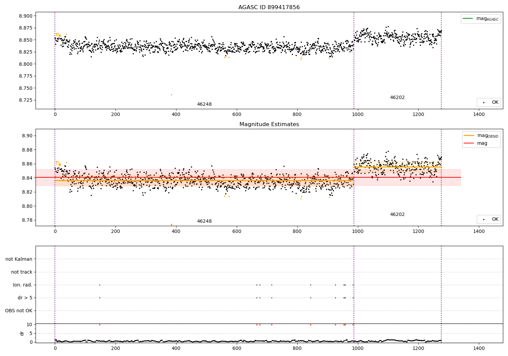Click the 'not Kalman' row label
Image resolution: width=508 pixels, height=356 pixels.
click(x=19, y=259)
